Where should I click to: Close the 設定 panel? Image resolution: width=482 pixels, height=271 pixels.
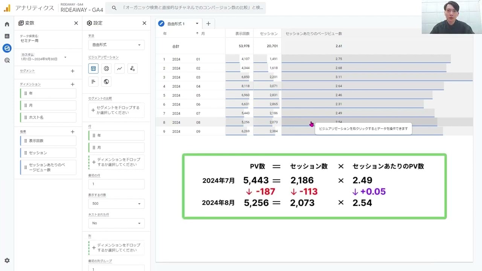144,23
